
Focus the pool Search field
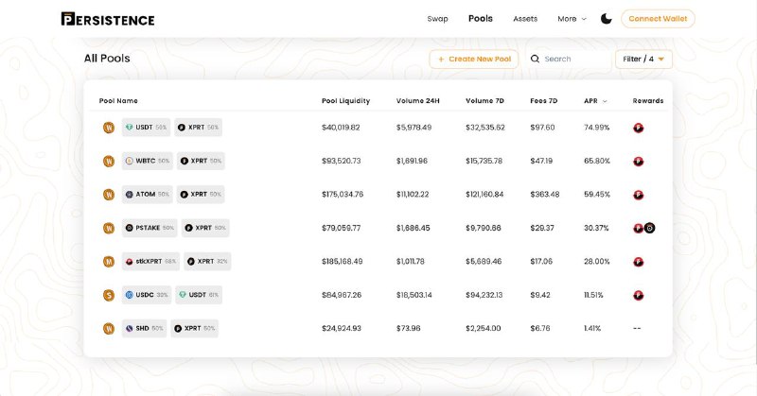click(570, 59)
